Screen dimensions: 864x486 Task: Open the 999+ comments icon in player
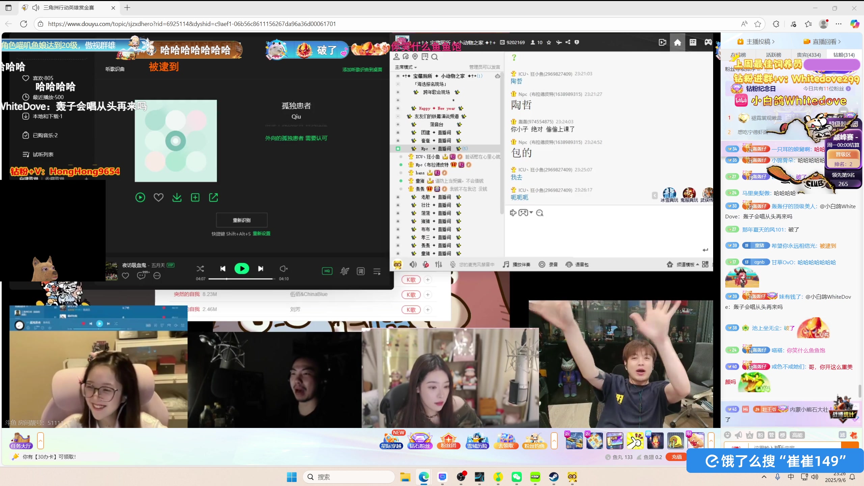coord(142,275)
